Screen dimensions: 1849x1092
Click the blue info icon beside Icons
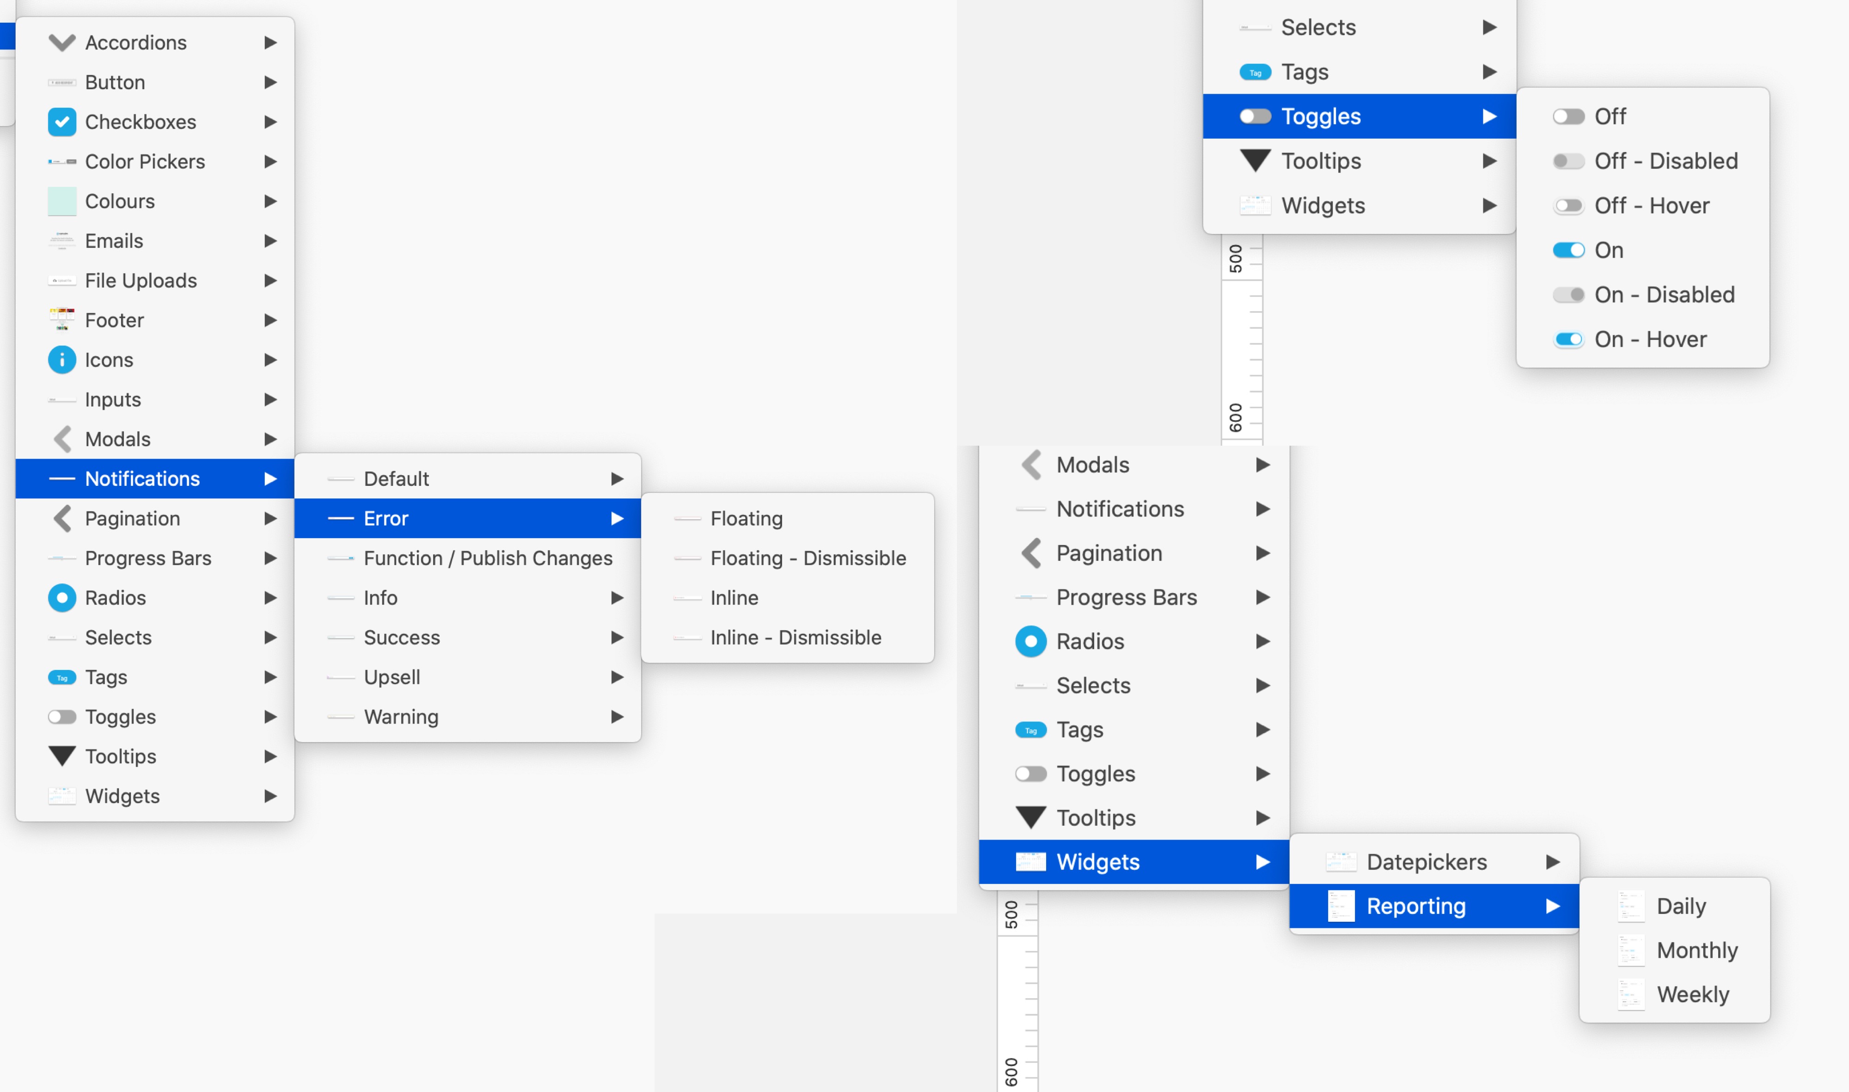coord(62,360)
